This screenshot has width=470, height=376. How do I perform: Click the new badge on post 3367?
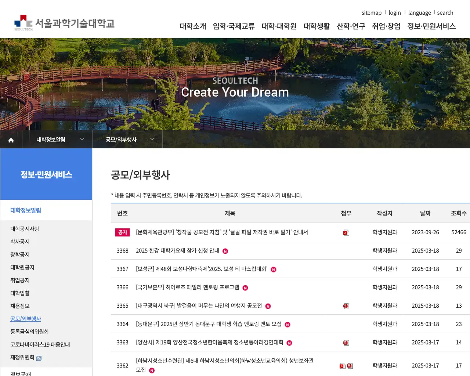point(274,270)
